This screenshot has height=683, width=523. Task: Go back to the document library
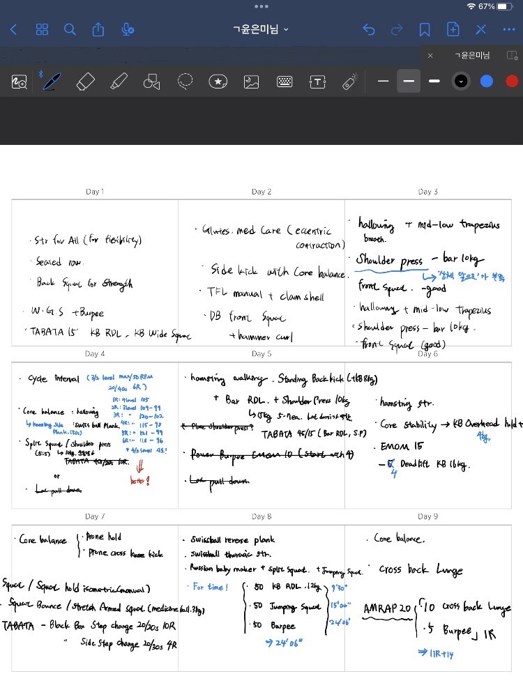(13, 29)
